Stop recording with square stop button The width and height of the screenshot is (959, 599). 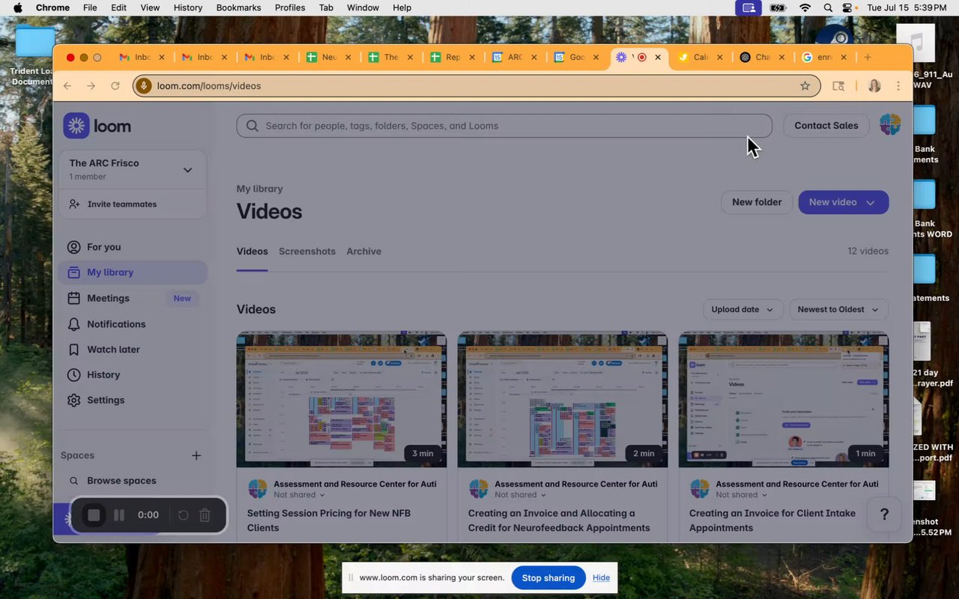[x=94, y=515]
